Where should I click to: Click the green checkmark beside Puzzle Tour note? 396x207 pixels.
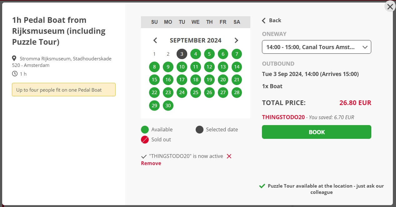point(262,186)
